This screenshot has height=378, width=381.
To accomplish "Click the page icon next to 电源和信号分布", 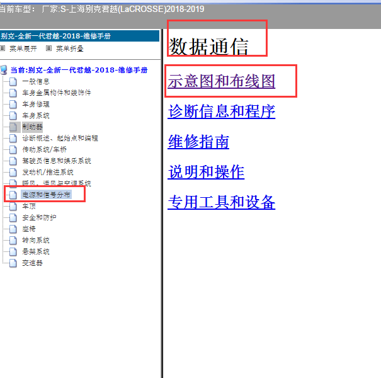I will [x=13, y=195].
